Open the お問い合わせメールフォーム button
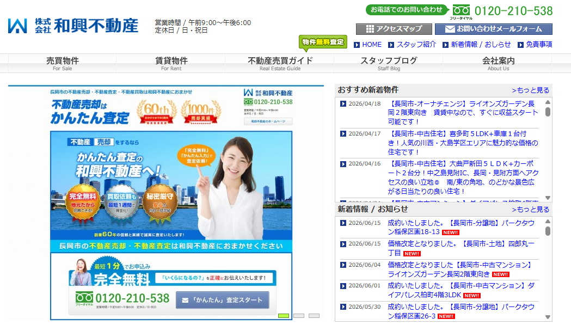 tap(494, 29)
